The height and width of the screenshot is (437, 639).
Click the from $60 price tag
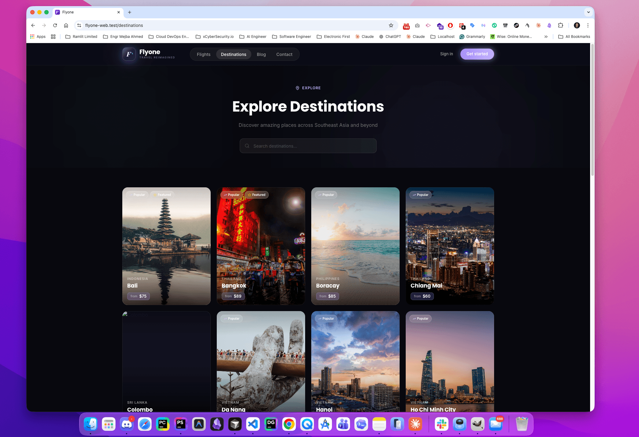[422, 296]
